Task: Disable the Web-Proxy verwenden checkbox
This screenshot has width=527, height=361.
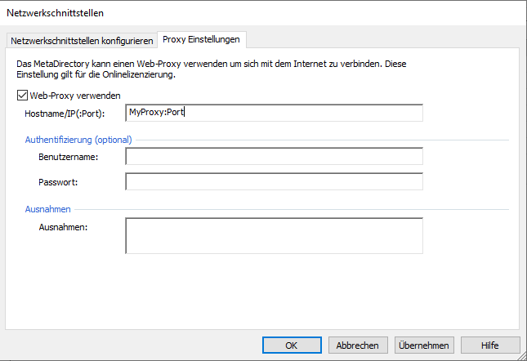Action: coord(22,96)
